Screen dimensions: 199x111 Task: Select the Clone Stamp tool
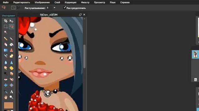pyautogui.click(x=12, y=50)
